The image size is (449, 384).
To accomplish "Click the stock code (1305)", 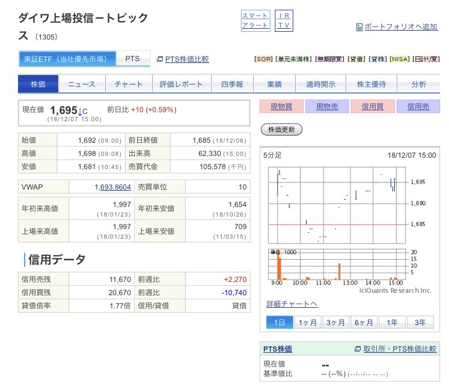I will pyautogui.click(x=46, y=37).
